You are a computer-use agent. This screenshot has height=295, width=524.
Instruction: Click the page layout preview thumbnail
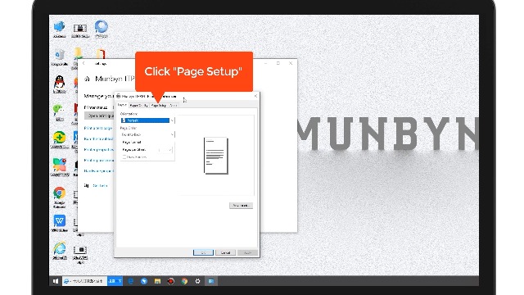pos(216,156)
